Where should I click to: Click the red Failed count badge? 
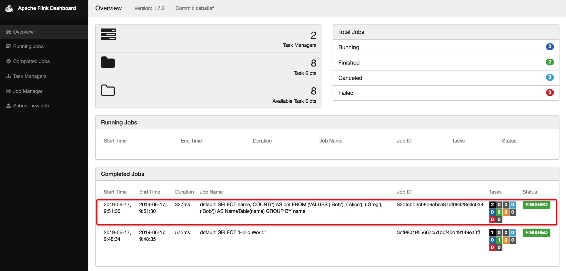pyautogui.click(x=550, y=93)
